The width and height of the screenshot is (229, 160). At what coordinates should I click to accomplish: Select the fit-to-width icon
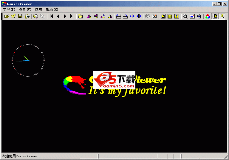pos(170,16)
